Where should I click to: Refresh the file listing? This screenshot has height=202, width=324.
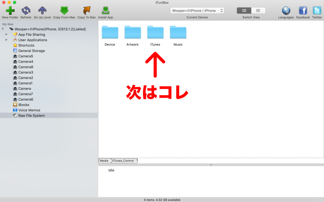tap(26, 10)
